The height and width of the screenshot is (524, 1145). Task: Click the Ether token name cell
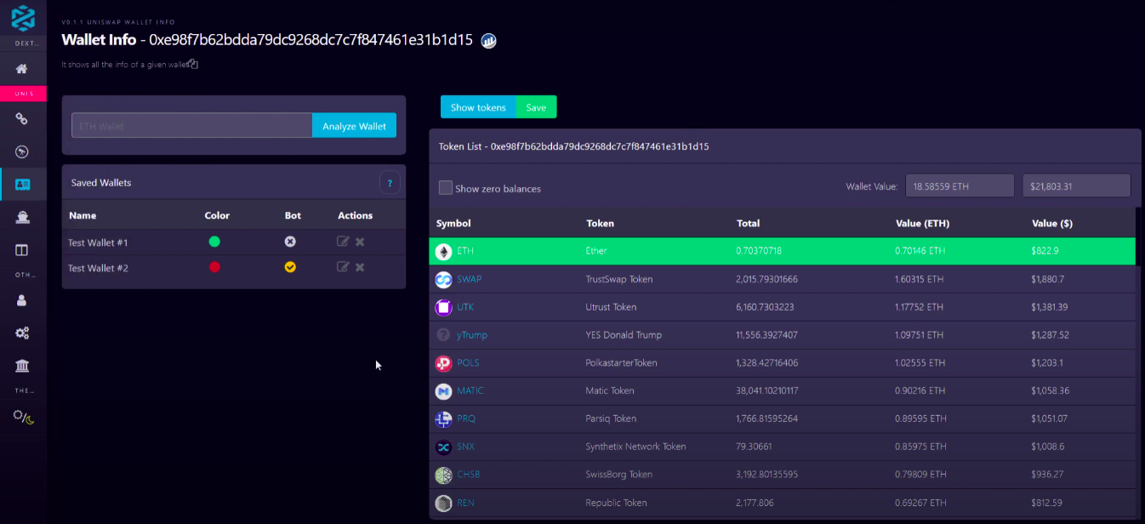(596, 251)
